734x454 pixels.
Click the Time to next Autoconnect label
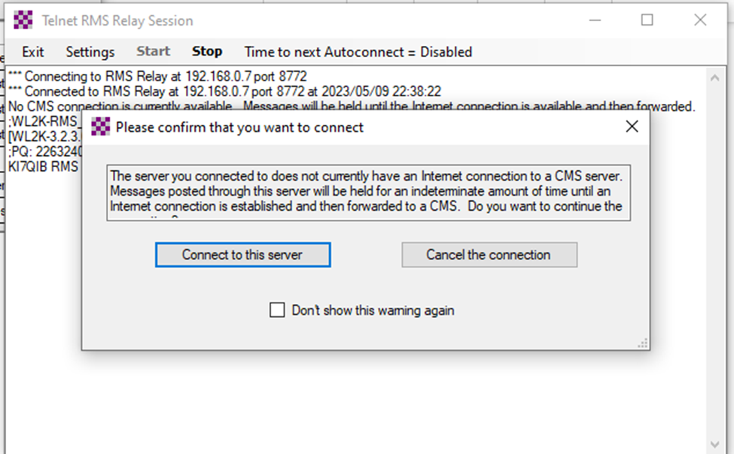pyautogui.click(x=358, y=52)
